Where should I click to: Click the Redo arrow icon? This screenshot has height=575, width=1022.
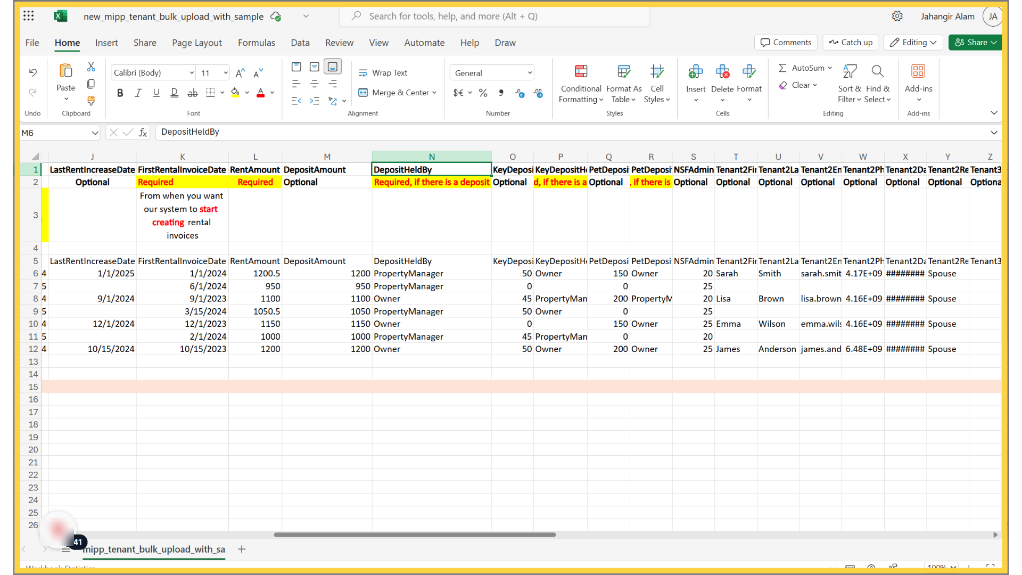(33, 93)
